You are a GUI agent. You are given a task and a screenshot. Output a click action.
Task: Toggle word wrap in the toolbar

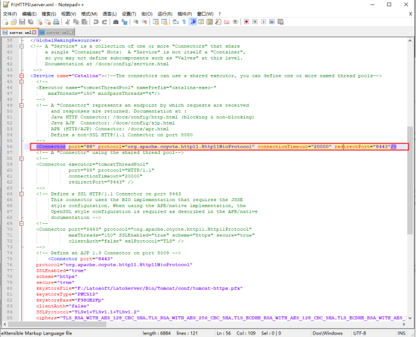(x=176, y=22)
